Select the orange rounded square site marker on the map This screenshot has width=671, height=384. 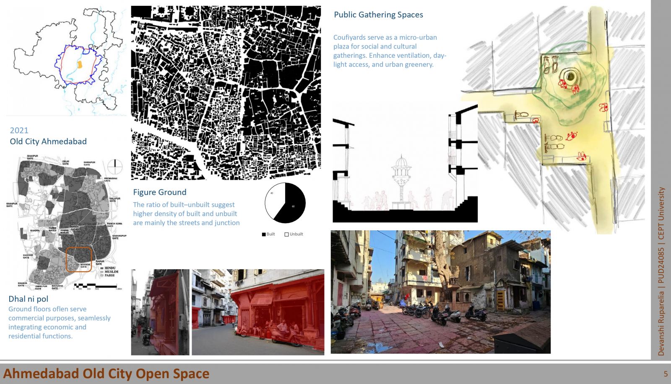click(79, 259)
